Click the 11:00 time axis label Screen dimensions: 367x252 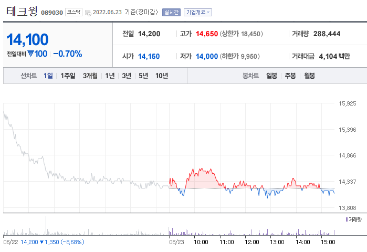coord(227,242)
